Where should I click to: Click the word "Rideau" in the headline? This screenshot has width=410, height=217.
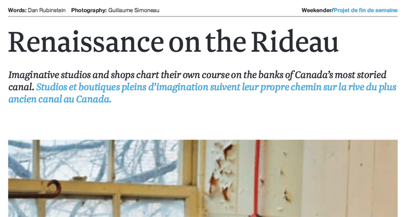pyautogui.click(x=295, y=42)
